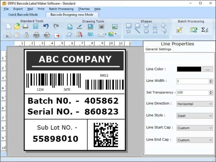Export the label using red arrow page icon
216x162 pixels.
[x=57, y=35]
